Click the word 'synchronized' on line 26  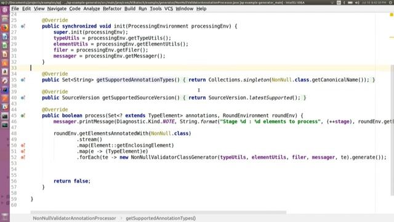point(79,26)
